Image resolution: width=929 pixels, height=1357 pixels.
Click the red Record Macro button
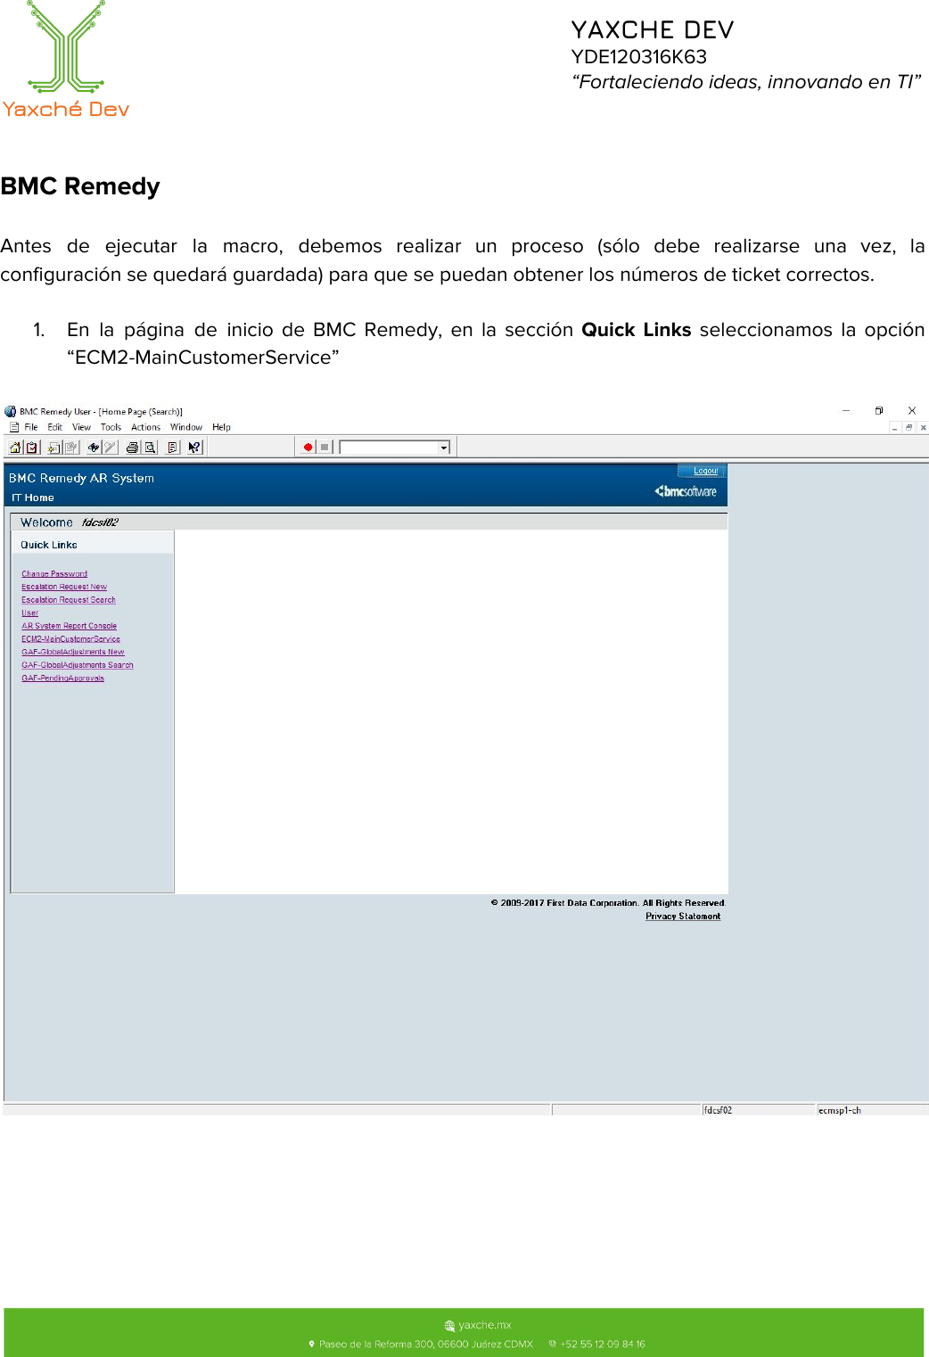[x=308, y=448]
